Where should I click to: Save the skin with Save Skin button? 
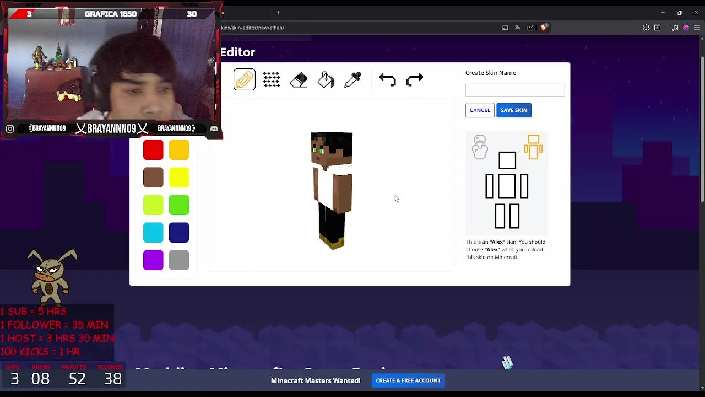[x=514, y=110]
